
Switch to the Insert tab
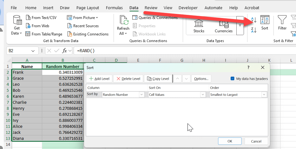tap(48, 8)
